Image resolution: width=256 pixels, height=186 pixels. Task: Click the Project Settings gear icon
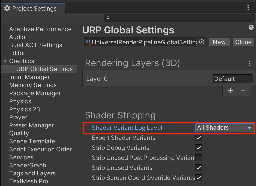click(7, 9)
